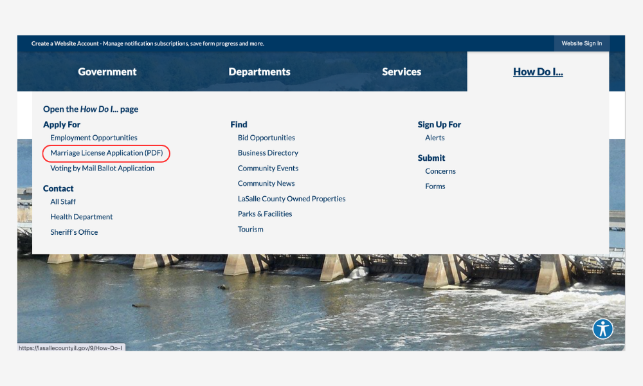Click the Sign Up For heading
Image resolution: width=643 pixels, height=386 pixels.
pos(439,124)
